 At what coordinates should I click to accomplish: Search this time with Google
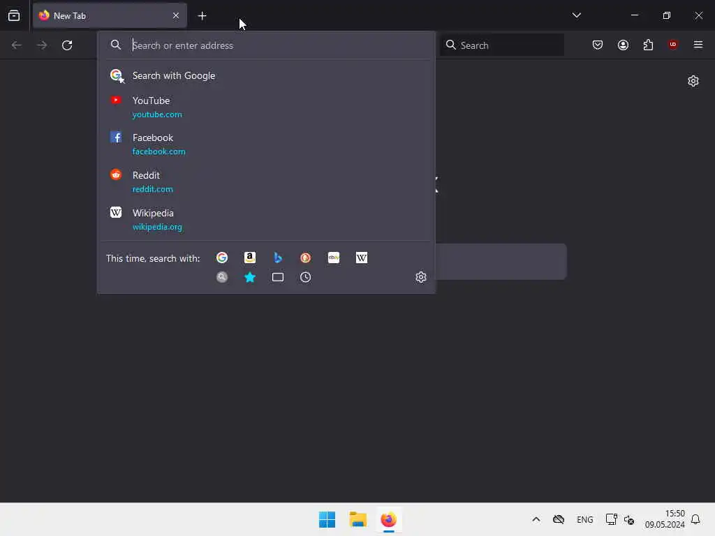coord(222,258)
